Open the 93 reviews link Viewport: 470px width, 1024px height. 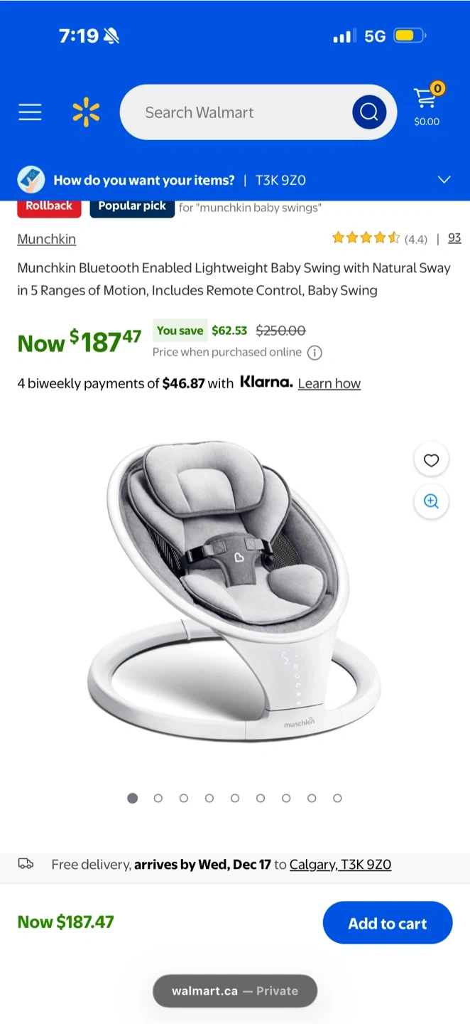pyautogui.click(x=454, y=238)
